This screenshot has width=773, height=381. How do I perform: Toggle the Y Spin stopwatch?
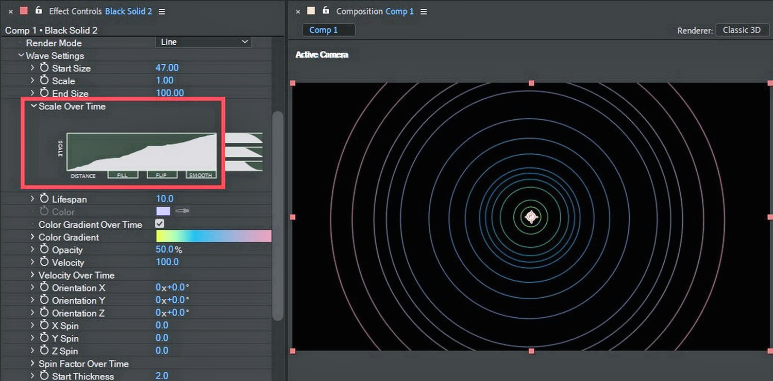pos(44,338)
